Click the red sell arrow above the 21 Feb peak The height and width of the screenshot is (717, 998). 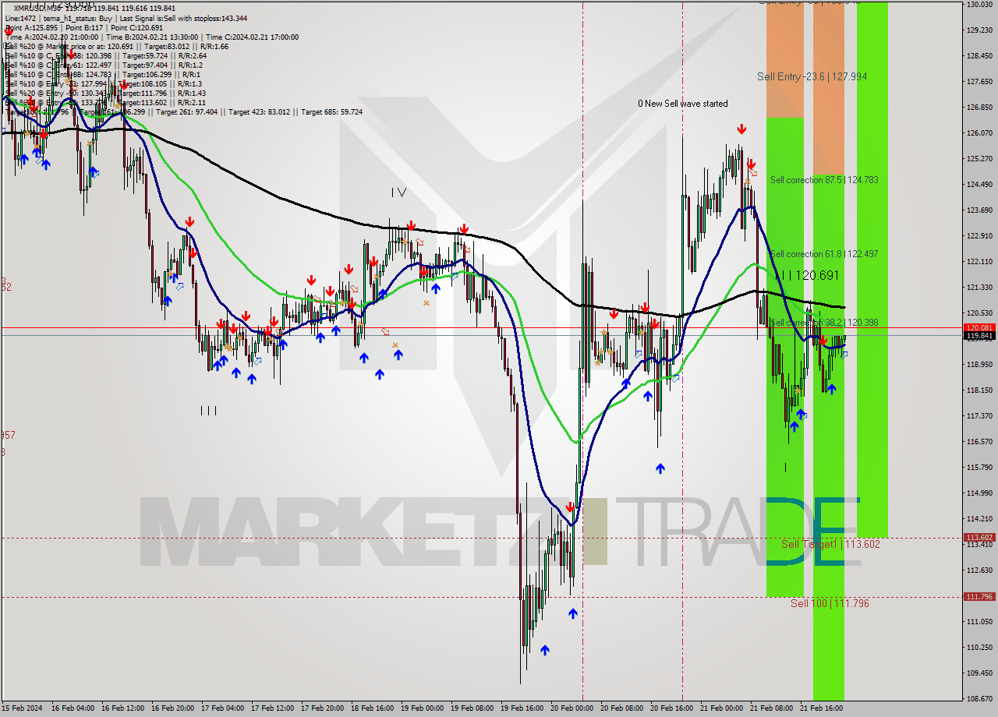(741, 128)
